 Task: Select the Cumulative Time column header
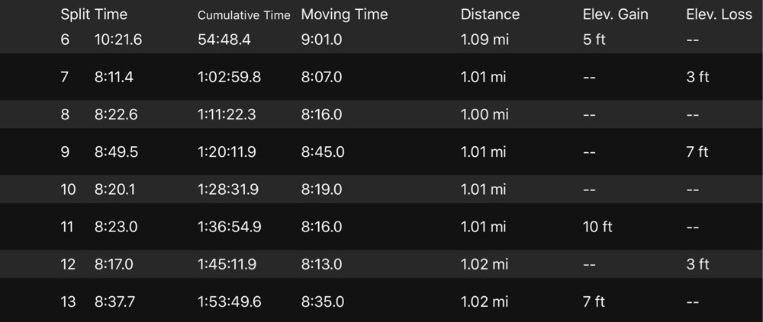pos(244,15)
